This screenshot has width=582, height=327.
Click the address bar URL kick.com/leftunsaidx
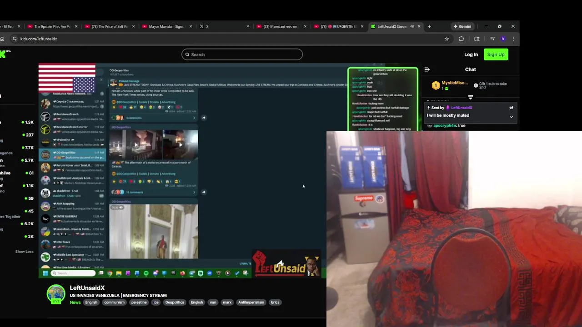point(39,39)
